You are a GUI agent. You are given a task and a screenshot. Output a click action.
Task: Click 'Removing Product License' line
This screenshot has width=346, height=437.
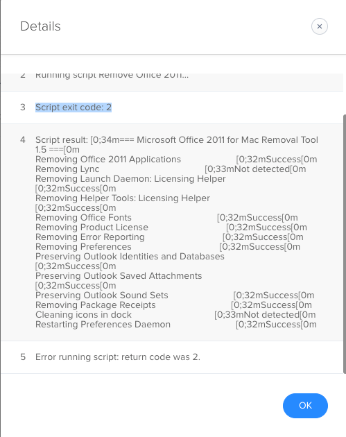point(92,228)
